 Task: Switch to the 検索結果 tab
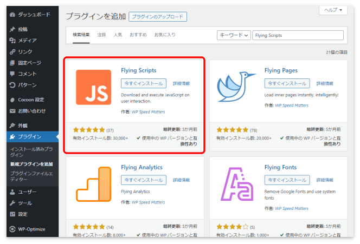(x=81, y=35)
